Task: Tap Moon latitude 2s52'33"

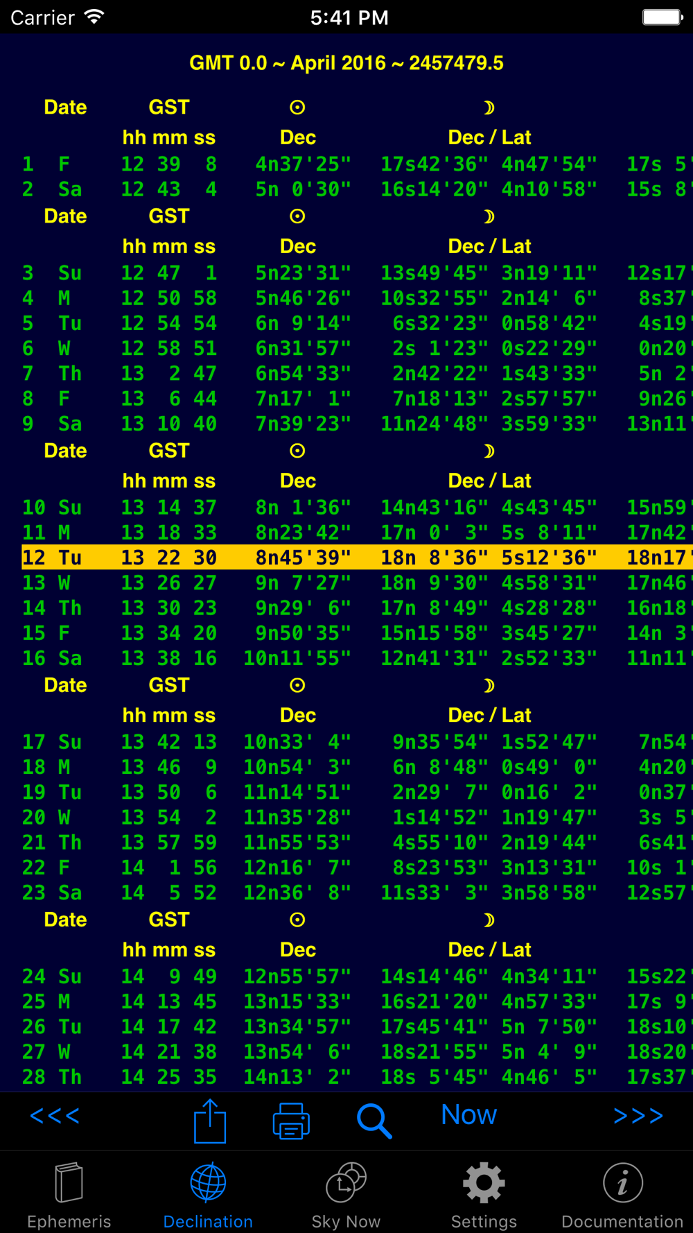Action: pyautogui.click(x=549, y=658)
